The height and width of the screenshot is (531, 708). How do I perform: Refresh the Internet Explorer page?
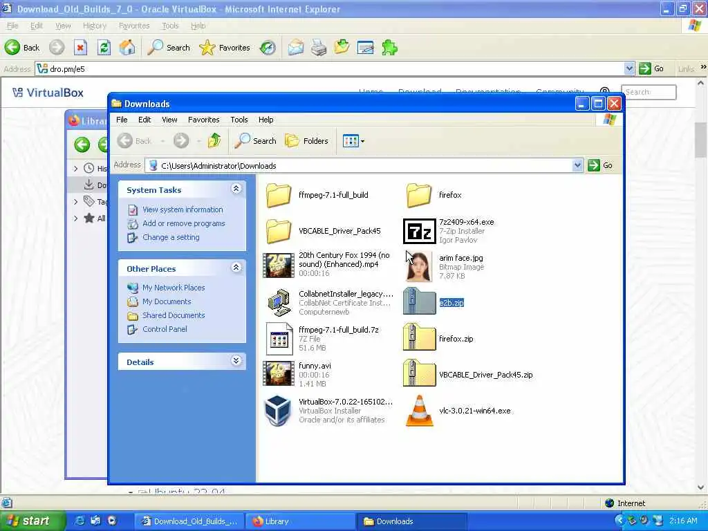coord(104,48)
